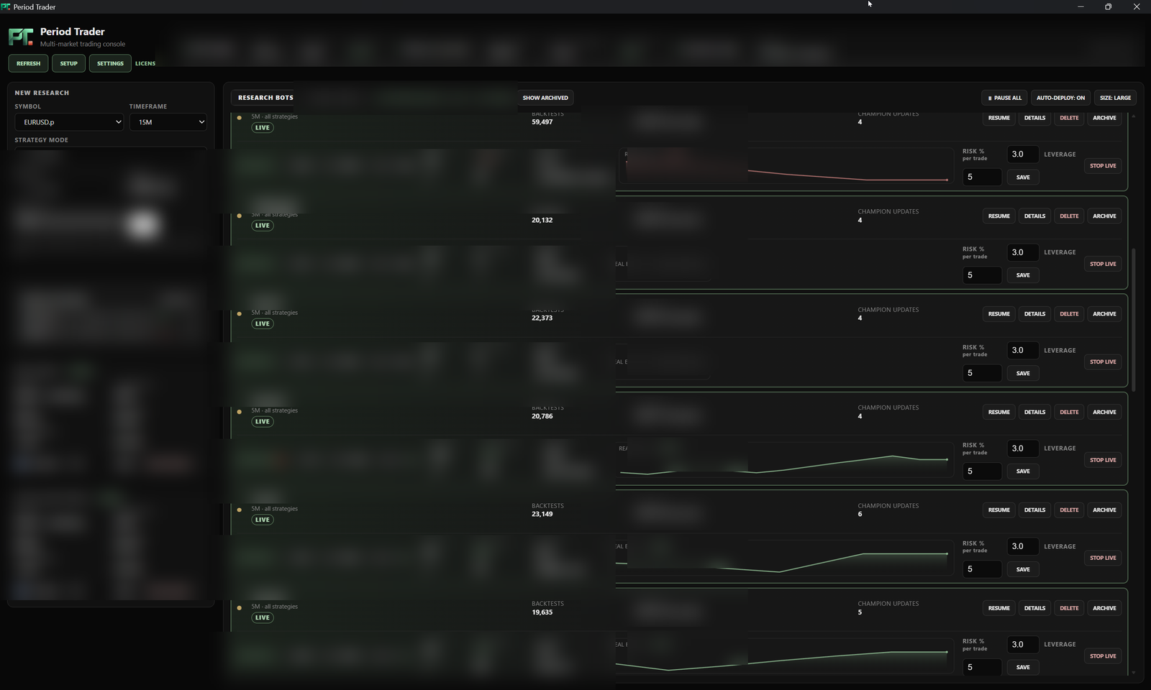The width and height of the screenshot is (1151, 690).
Task: Save risk settings for 22,373 backtests bot
Action: tap(1023, 374)
